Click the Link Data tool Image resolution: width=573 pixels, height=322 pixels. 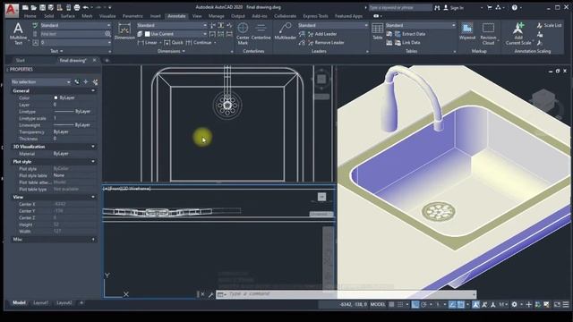point(407,43)
